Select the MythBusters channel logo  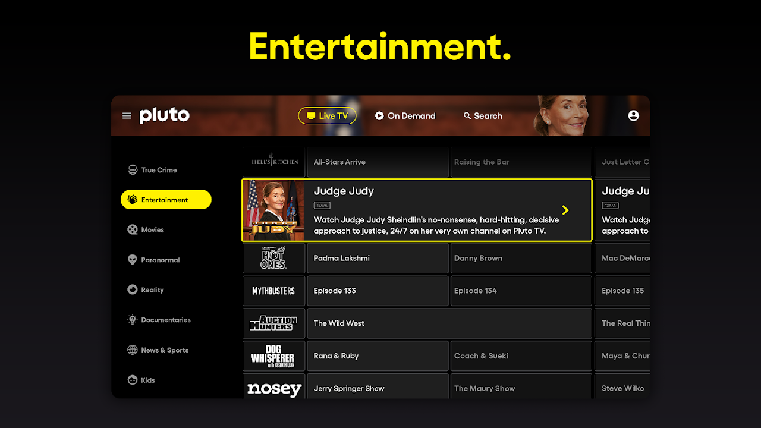coord(274,291)
